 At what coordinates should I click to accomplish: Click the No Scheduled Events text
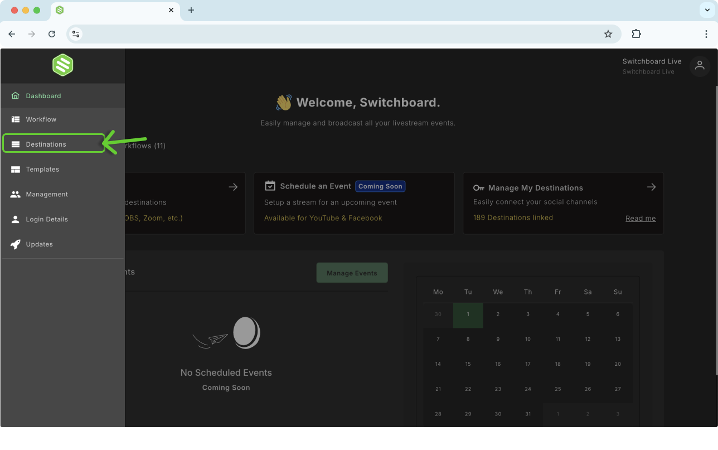[x=226, y=372]
